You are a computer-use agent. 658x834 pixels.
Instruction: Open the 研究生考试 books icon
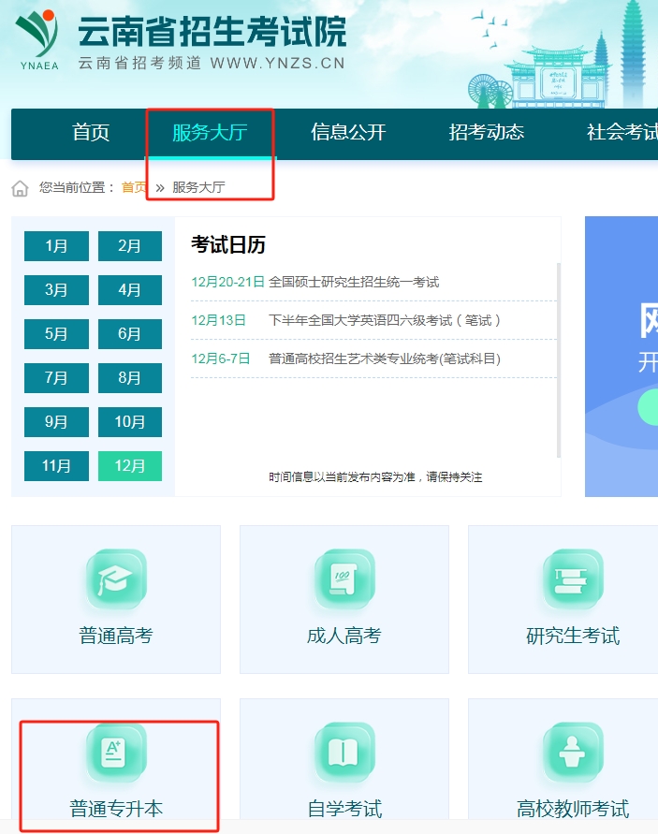click(573, 580)
